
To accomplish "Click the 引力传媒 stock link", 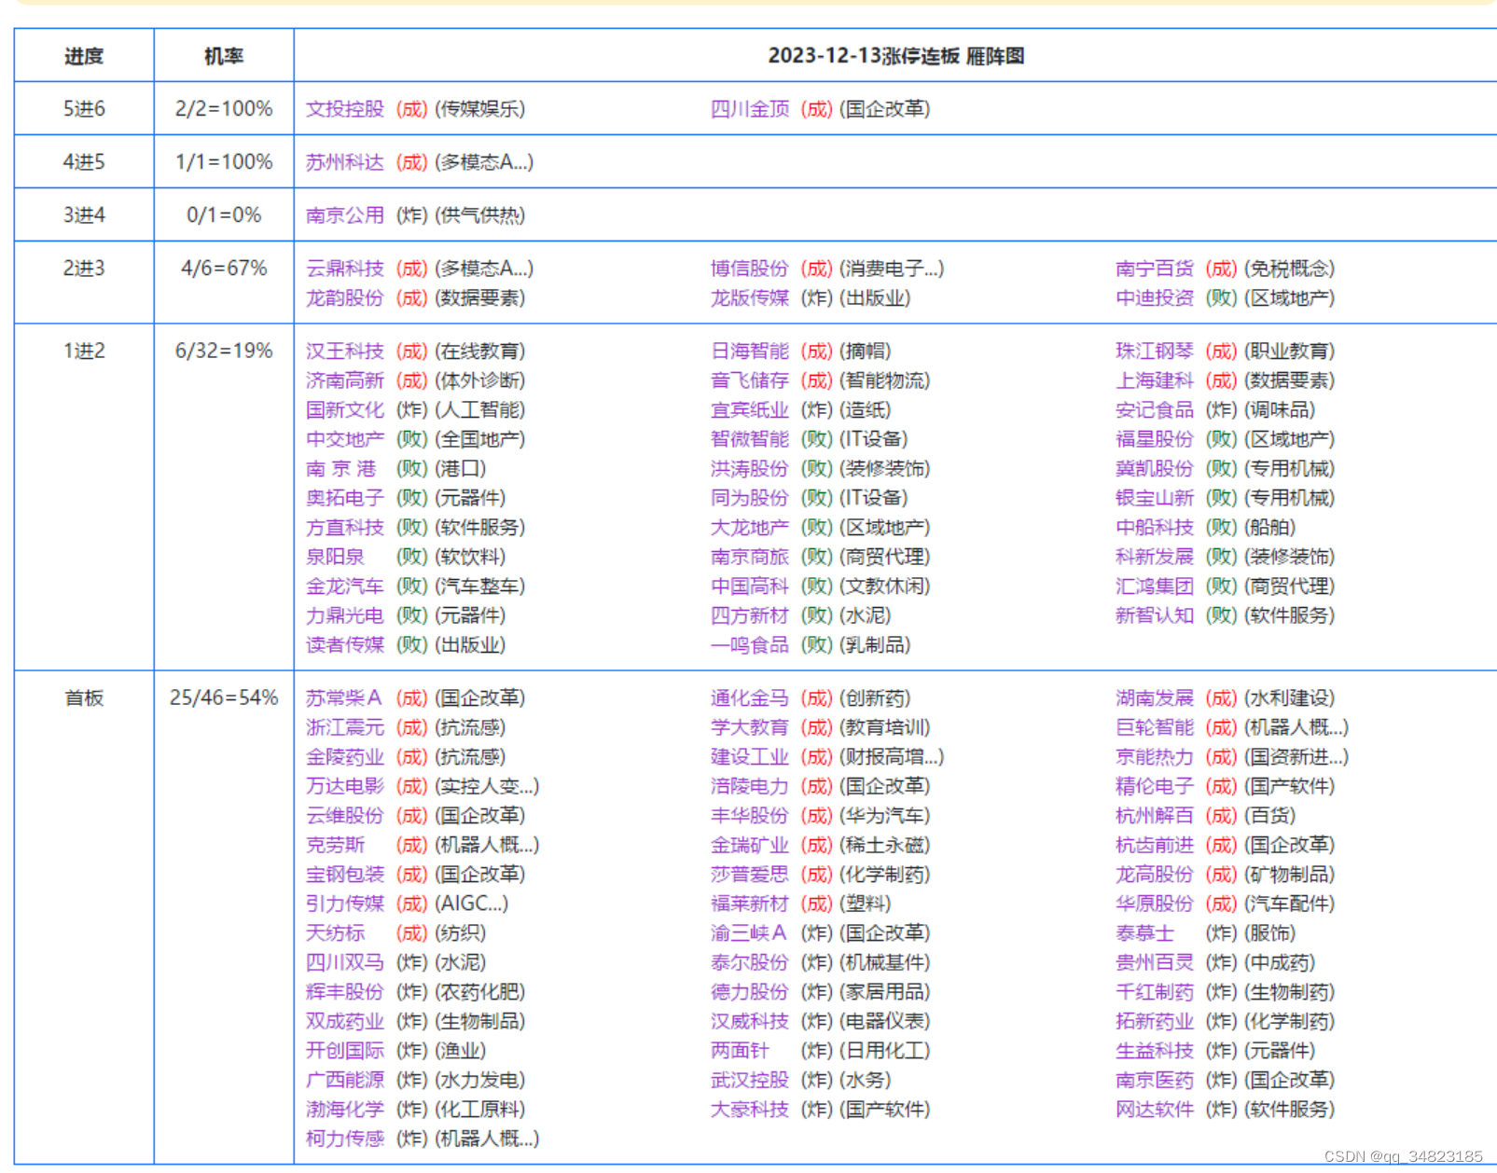I will [345, 904].
